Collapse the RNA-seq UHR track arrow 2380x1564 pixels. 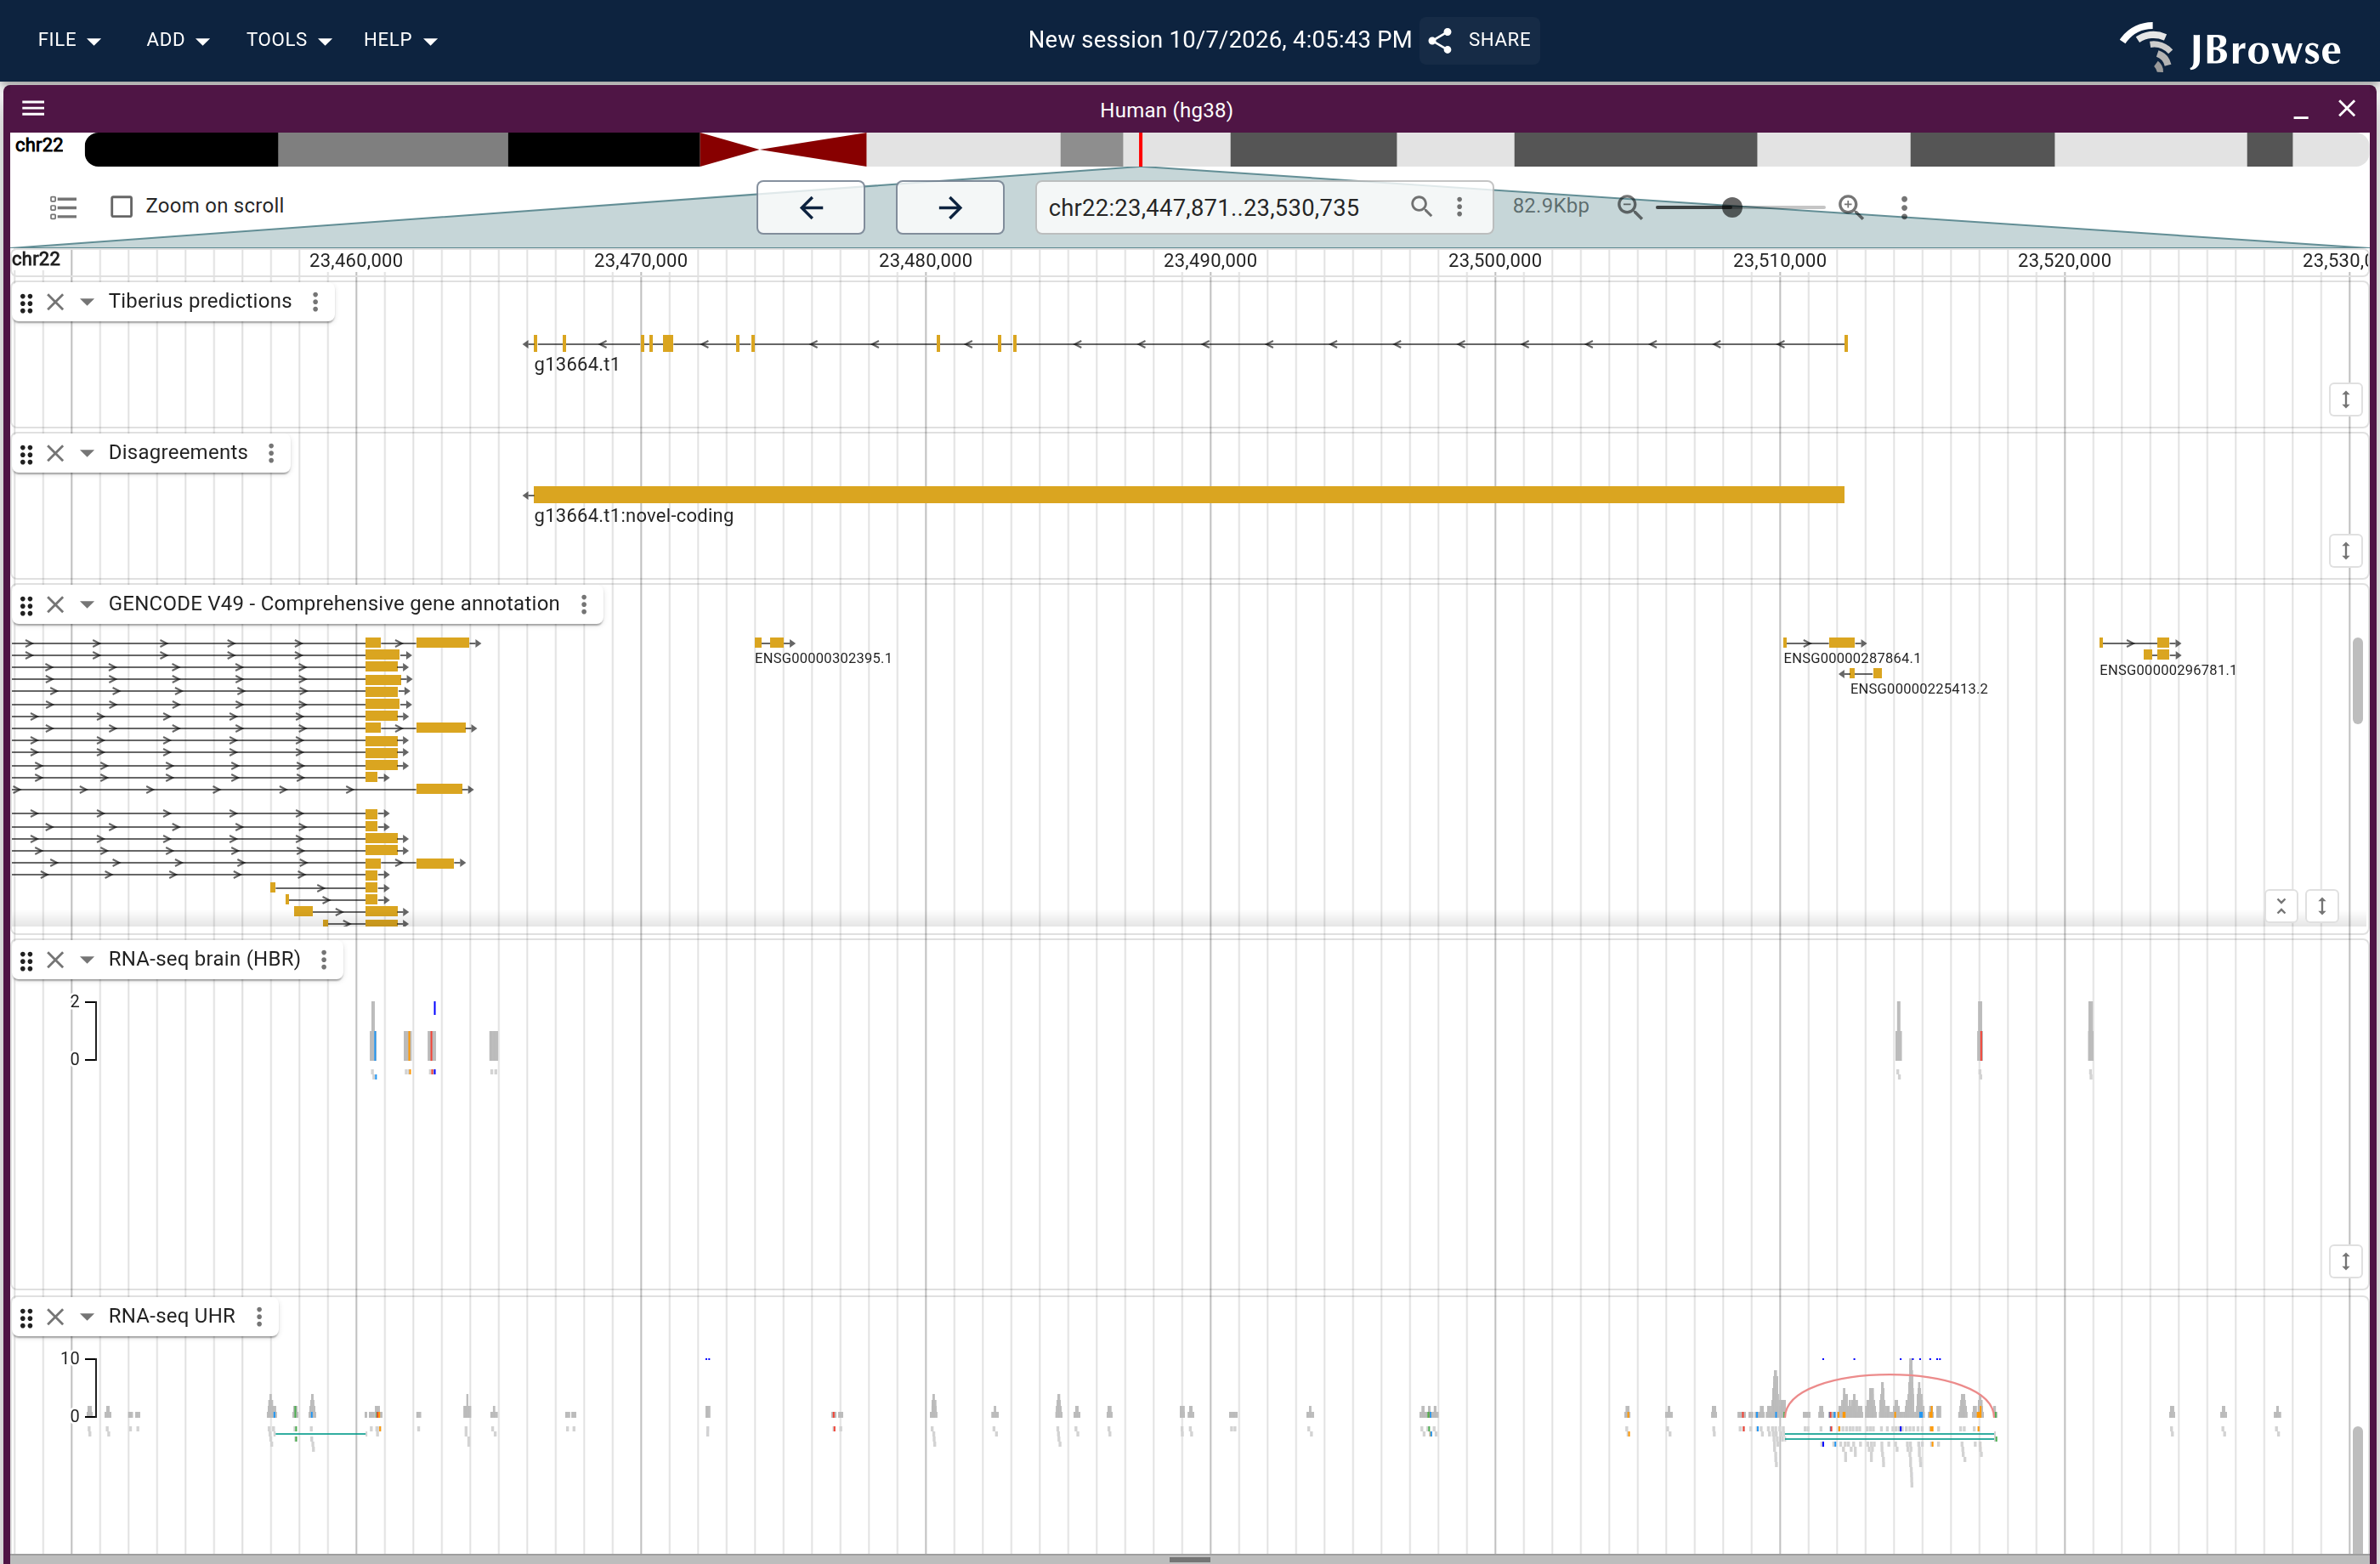click(87, 1316)
